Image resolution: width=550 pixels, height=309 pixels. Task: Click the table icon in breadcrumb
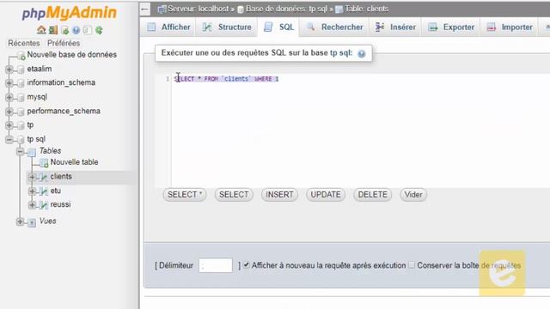pos(339,9)
